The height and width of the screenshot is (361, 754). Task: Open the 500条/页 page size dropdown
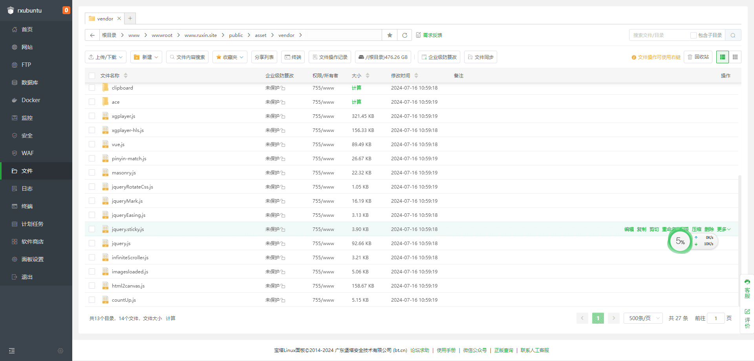click(x=643, y=318)
